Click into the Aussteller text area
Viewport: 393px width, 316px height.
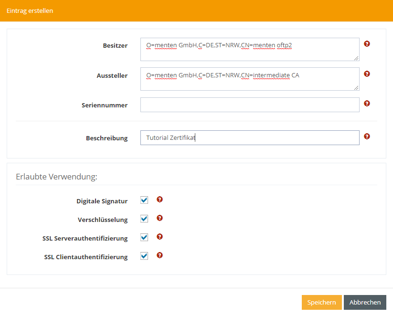click(249, 79)
